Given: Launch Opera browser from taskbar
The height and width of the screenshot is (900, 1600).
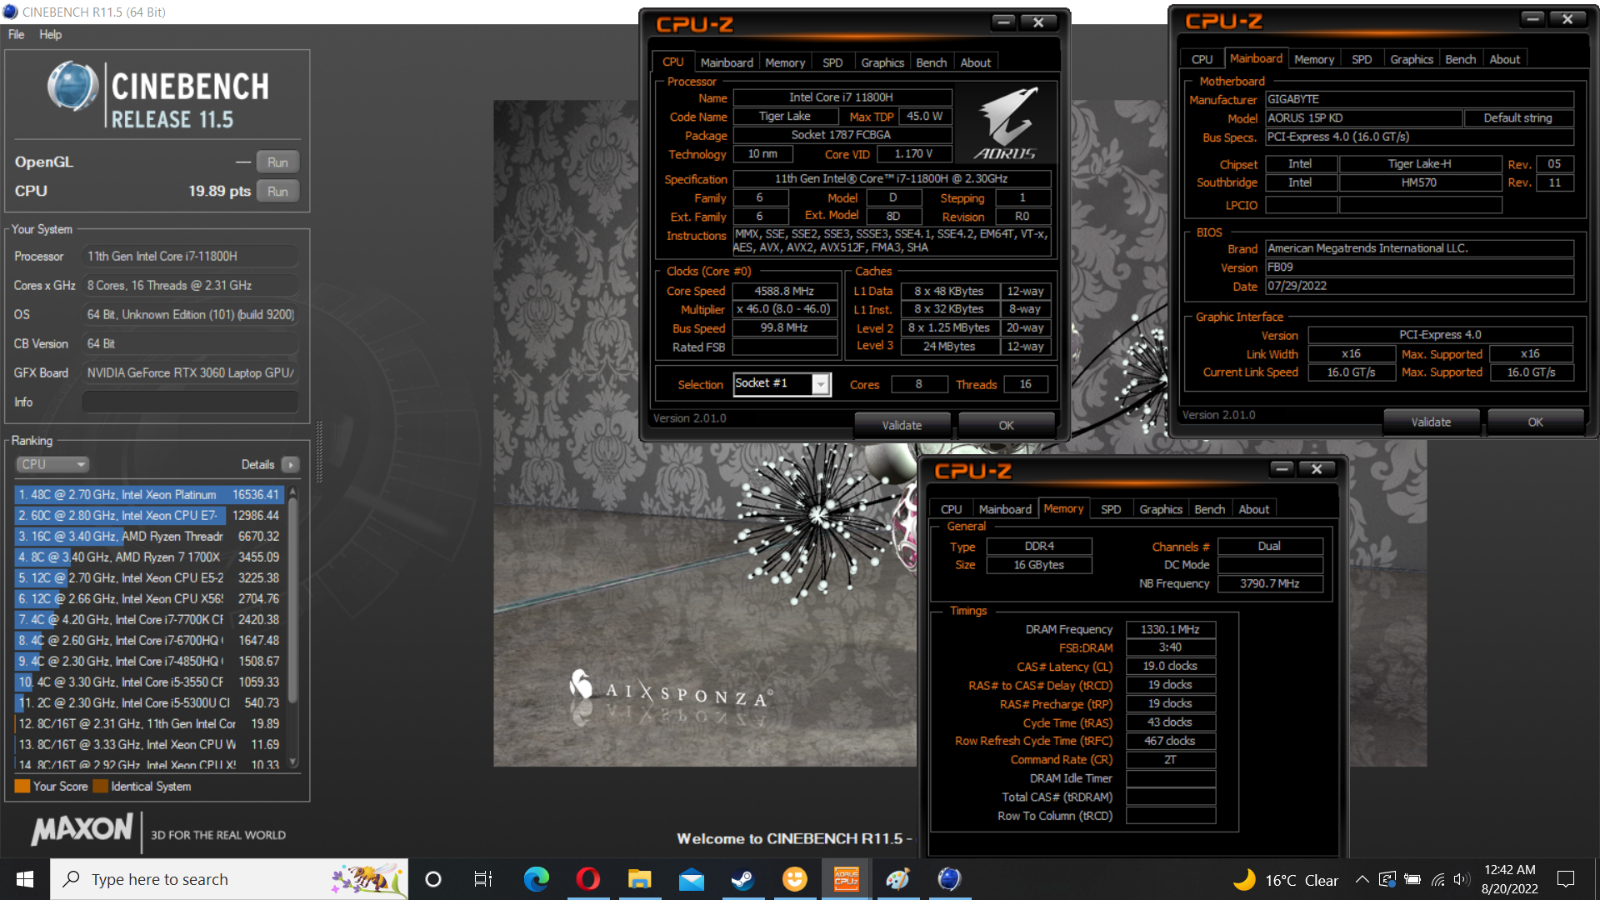Looking at the screenshot, I should coord(587,879).
